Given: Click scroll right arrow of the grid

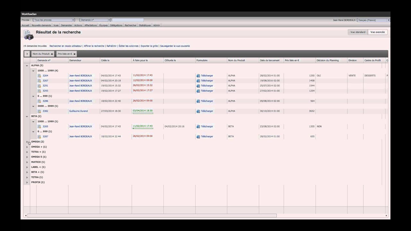Looking at the screenshot, I should point(386,216).
